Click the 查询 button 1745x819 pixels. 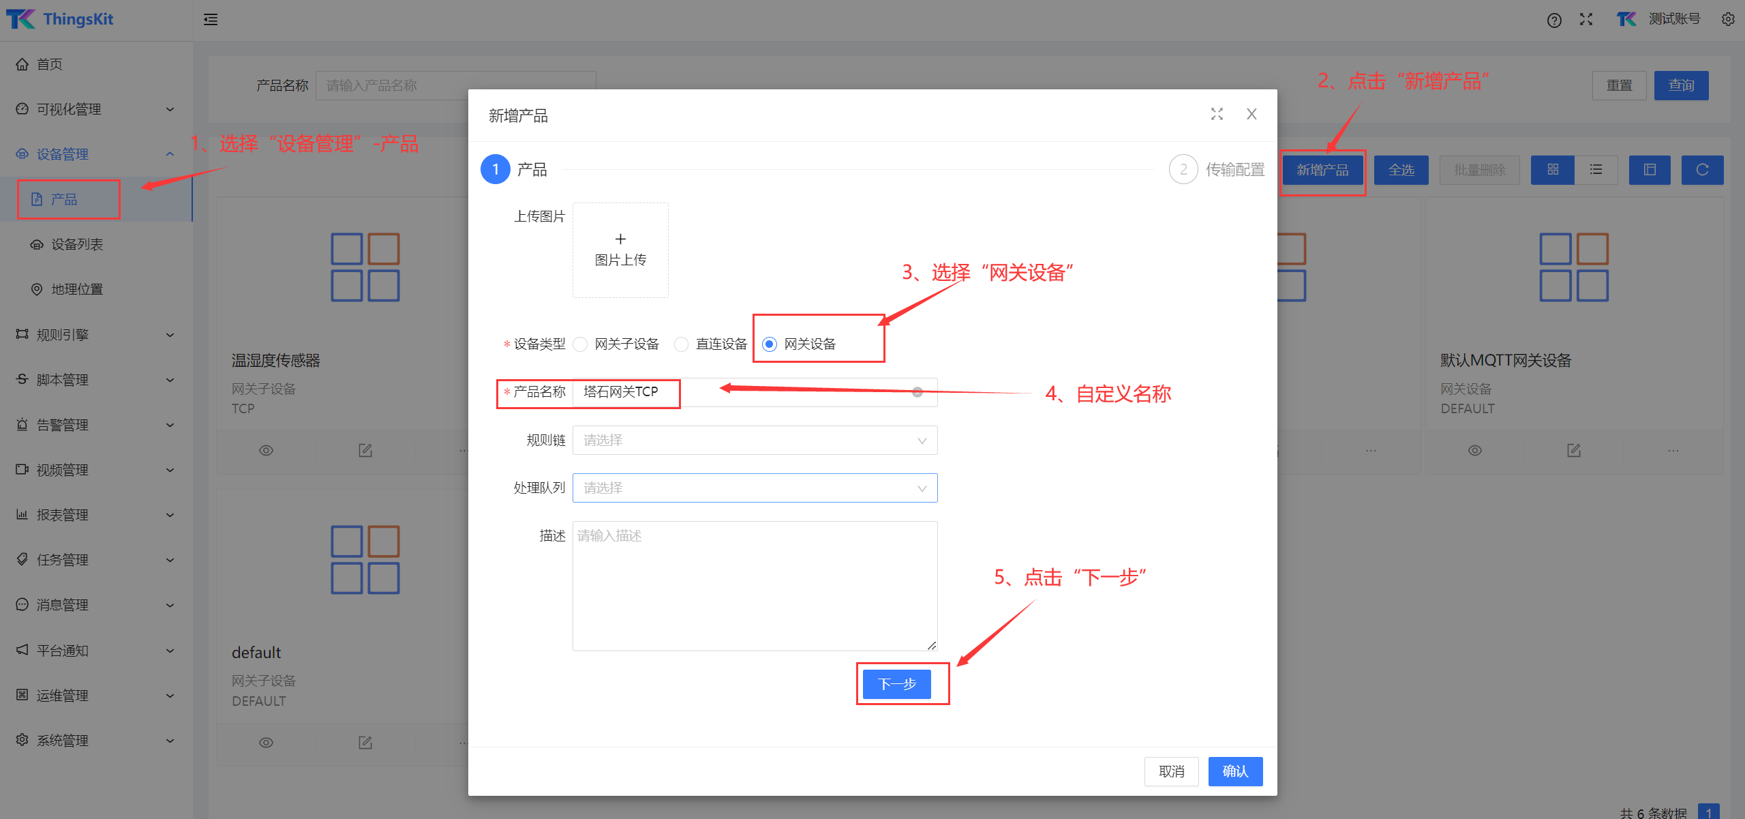[x=1682, y=85]
